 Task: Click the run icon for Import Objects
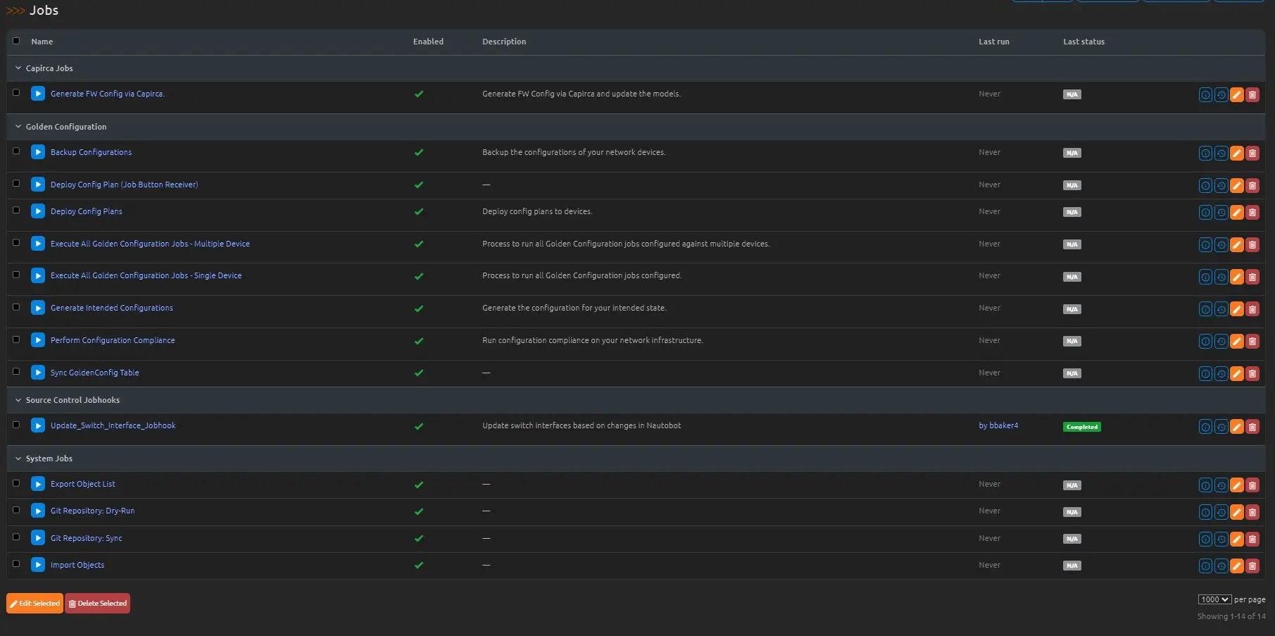38,565
